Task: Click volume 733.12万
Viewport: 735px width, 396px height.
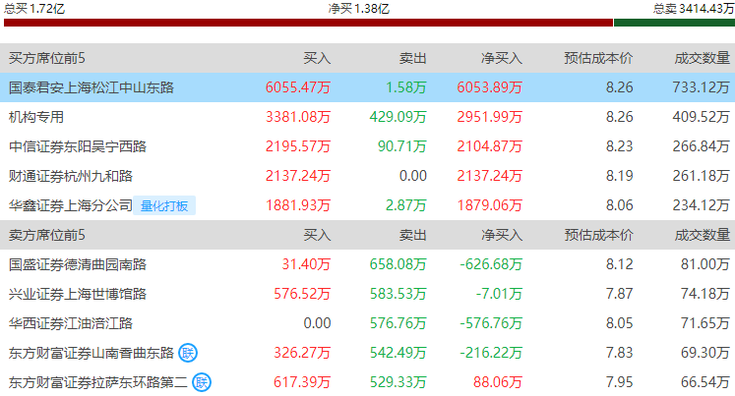Action: [x=702, y=87]
